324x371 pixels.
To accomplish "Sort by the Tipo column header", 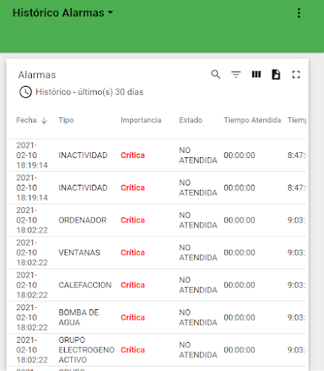I will coord(66,120).
